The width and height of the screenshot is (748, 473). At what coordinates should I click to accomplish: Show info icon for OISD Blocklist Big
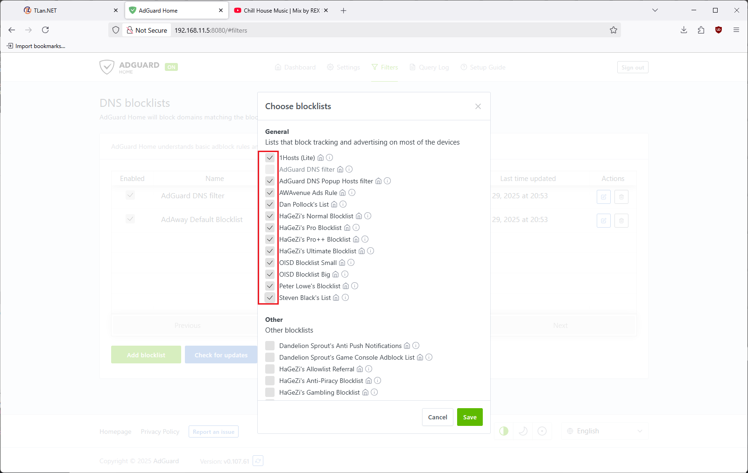345,274
